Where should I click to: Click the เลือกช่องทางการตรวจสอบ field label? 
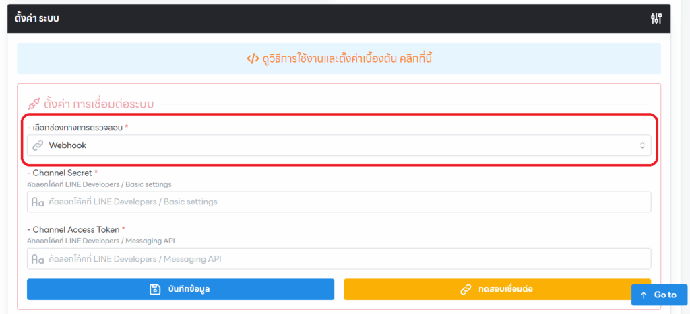77,127
